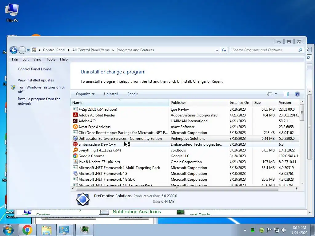Open the Help question-mark icon
The height and width of the screenshot is (236, 315).
pyautogui.click(x=297, y=94)
